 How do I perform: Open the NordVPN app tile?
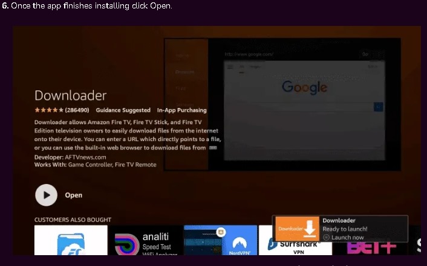pos(220,241)
